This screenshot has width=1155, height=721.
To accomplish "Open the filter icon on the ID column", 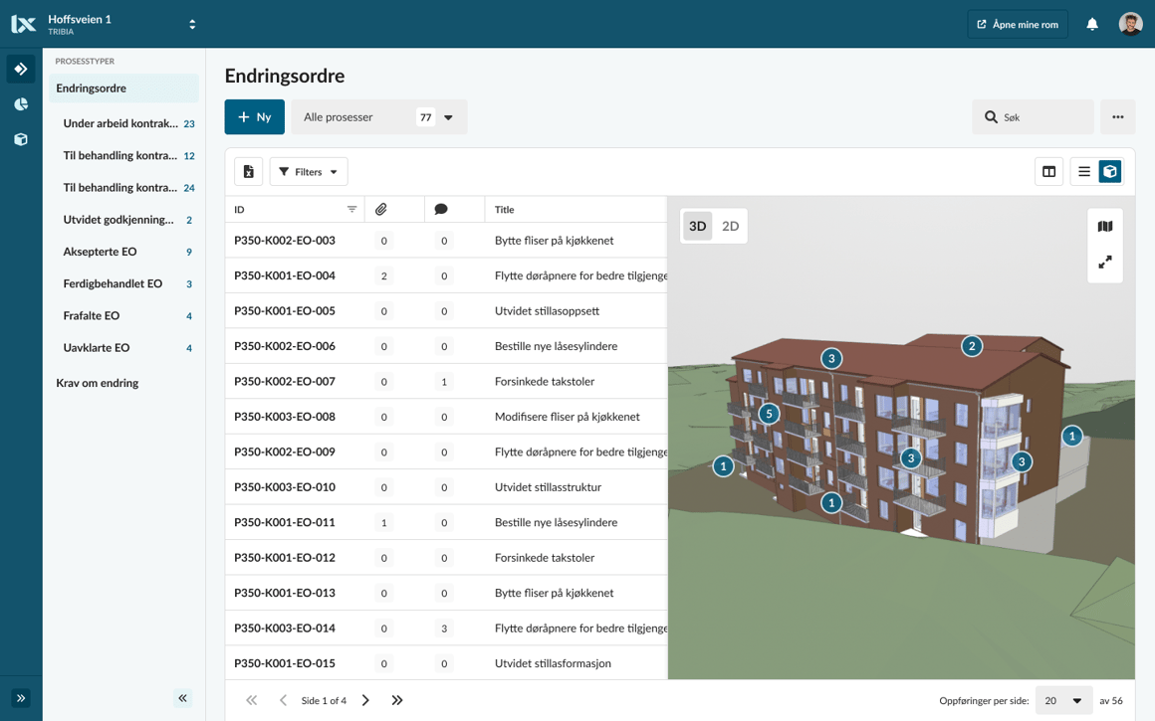I will [351, 209].
